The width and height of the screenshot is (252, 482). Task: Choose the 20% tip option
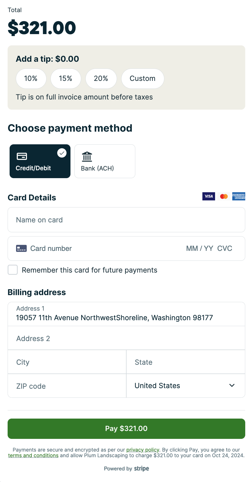point(101,78)
